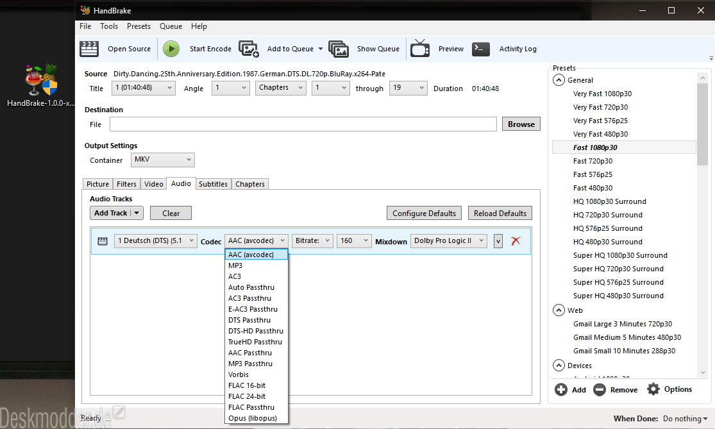Click the plus icon to add preset
Image resolution: width=715 pixels, height=429 pixels.
(561, 389)
